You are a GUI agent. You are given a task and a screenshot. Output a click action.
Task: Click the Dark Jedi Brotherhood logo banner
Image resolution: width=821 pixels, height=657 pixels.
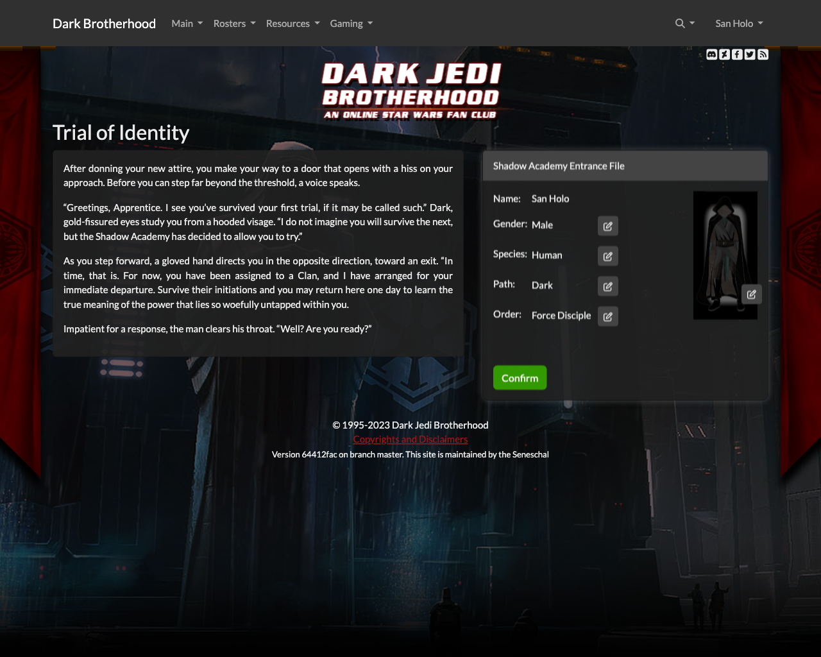coord(410,91)
